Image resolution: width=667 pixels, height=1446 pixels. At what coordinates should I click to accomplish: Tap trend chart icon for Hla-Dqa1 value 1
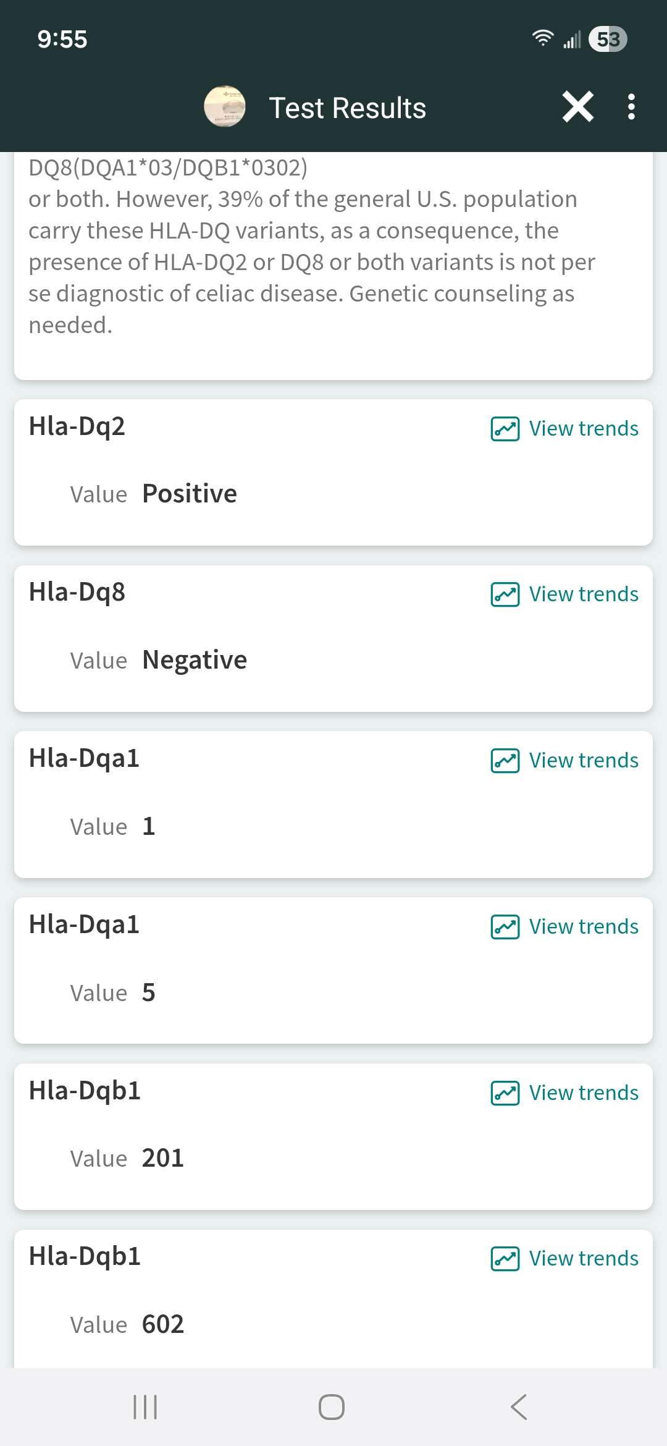pyautogui.click(x=505, y=761)
